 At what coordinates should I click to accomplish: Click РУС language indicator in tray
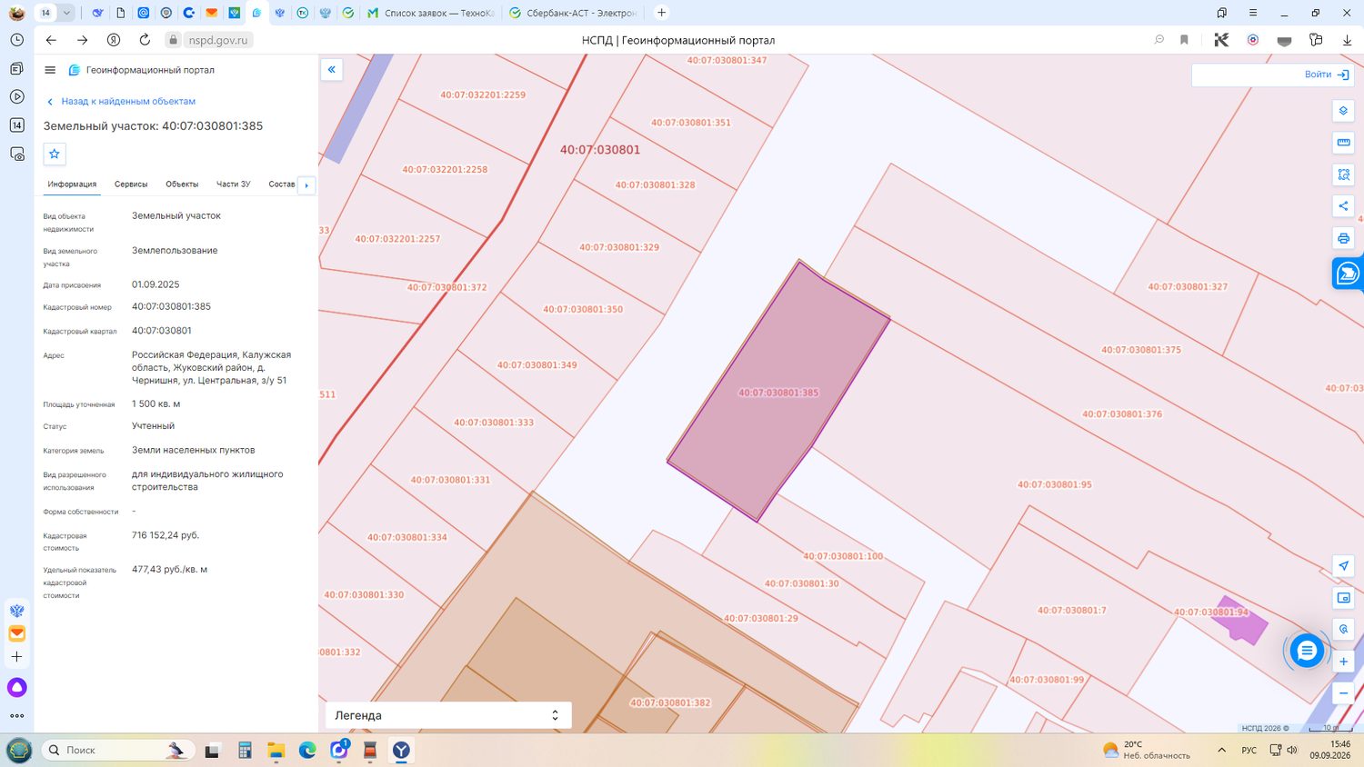[1249, 750]
